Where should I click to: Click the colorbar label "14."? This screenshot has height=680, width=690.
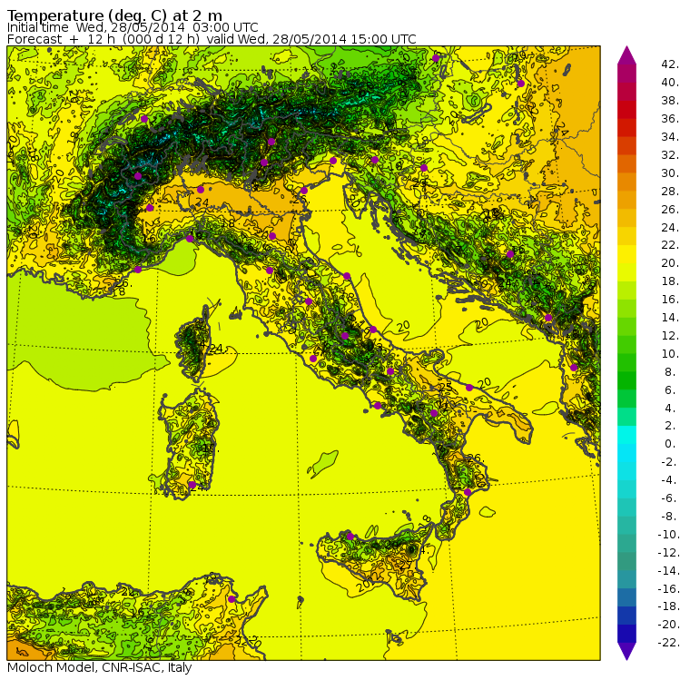click(x=670, y=318)
